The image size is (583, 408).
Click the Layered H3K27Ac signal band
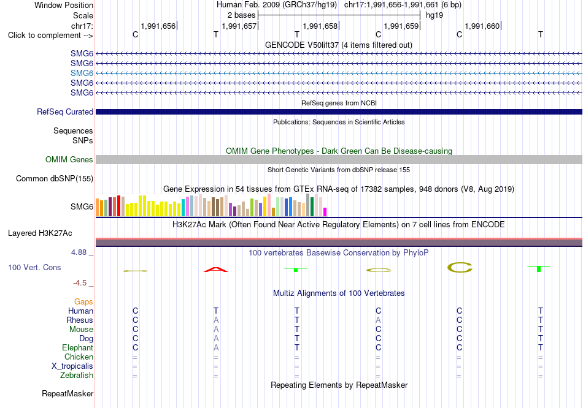click(339, 243)
